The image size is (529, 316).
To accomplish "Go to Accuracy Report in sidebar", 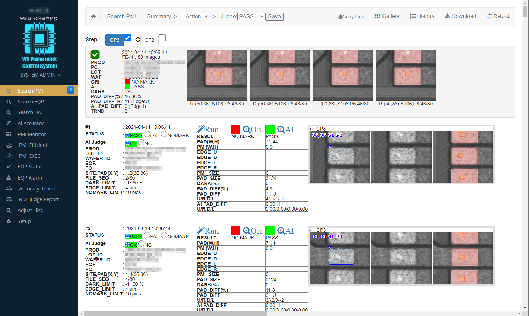I will coord(37,189).
